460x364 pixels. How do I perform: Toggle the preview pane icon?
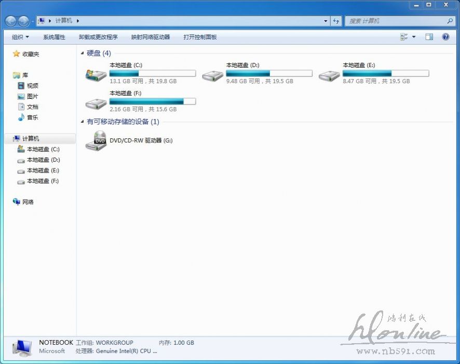point(429,37)
